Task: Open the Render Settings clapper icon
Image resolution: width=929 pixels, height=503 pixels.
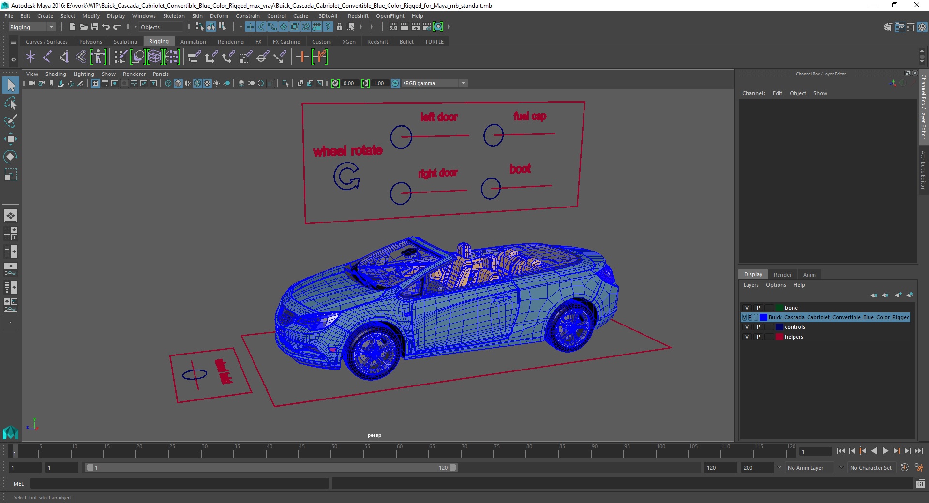Action: 427,27
